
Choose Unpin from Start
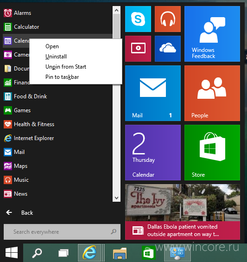[66, 67]
